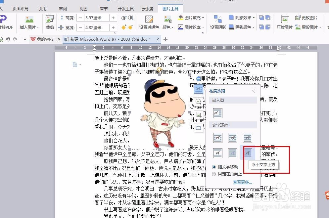The width and height of the screenshot is (329, 218).
Task: Open 引用 ribbon tab
Action: click(42, 9)
